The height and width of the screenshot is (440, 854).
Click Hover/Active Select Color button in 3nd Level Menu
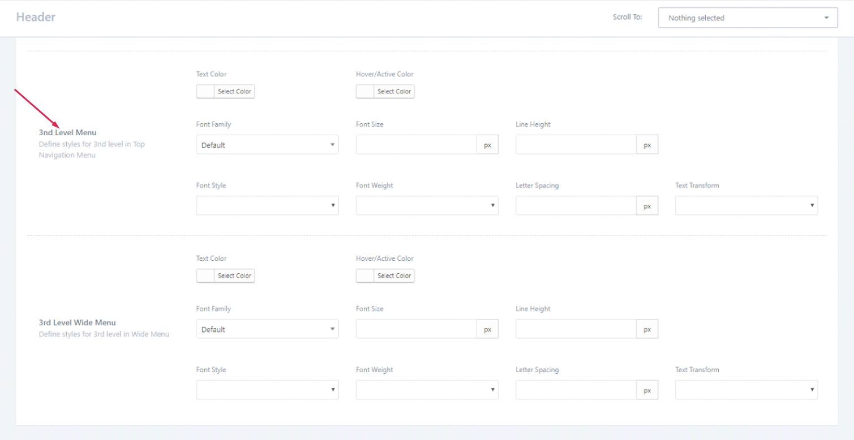(394, 92)
